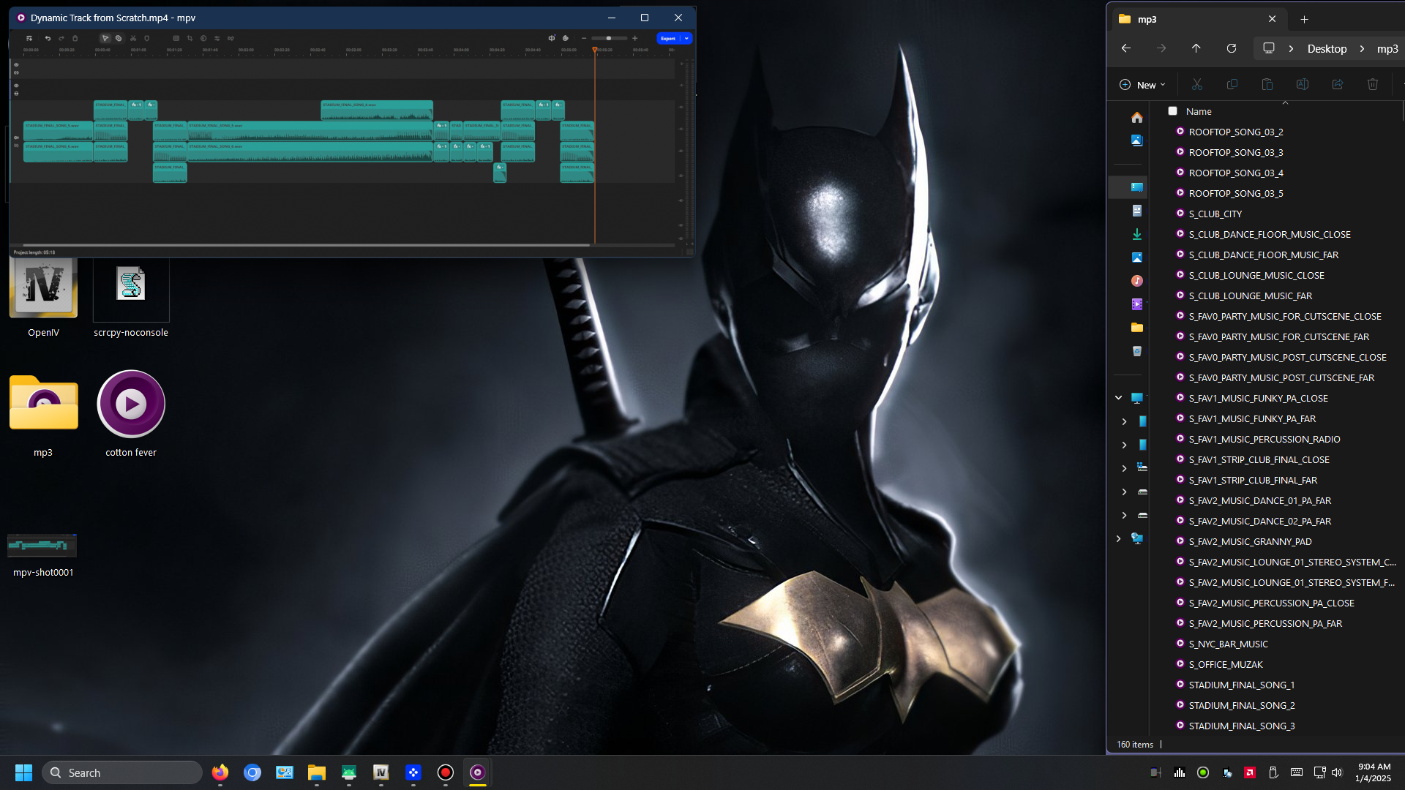Go back in File Explorer

coord(1126,48)
